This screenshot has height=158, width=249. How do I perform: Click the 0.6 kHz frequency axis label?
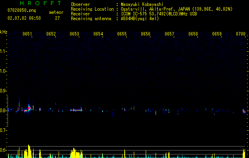[3, 150]
